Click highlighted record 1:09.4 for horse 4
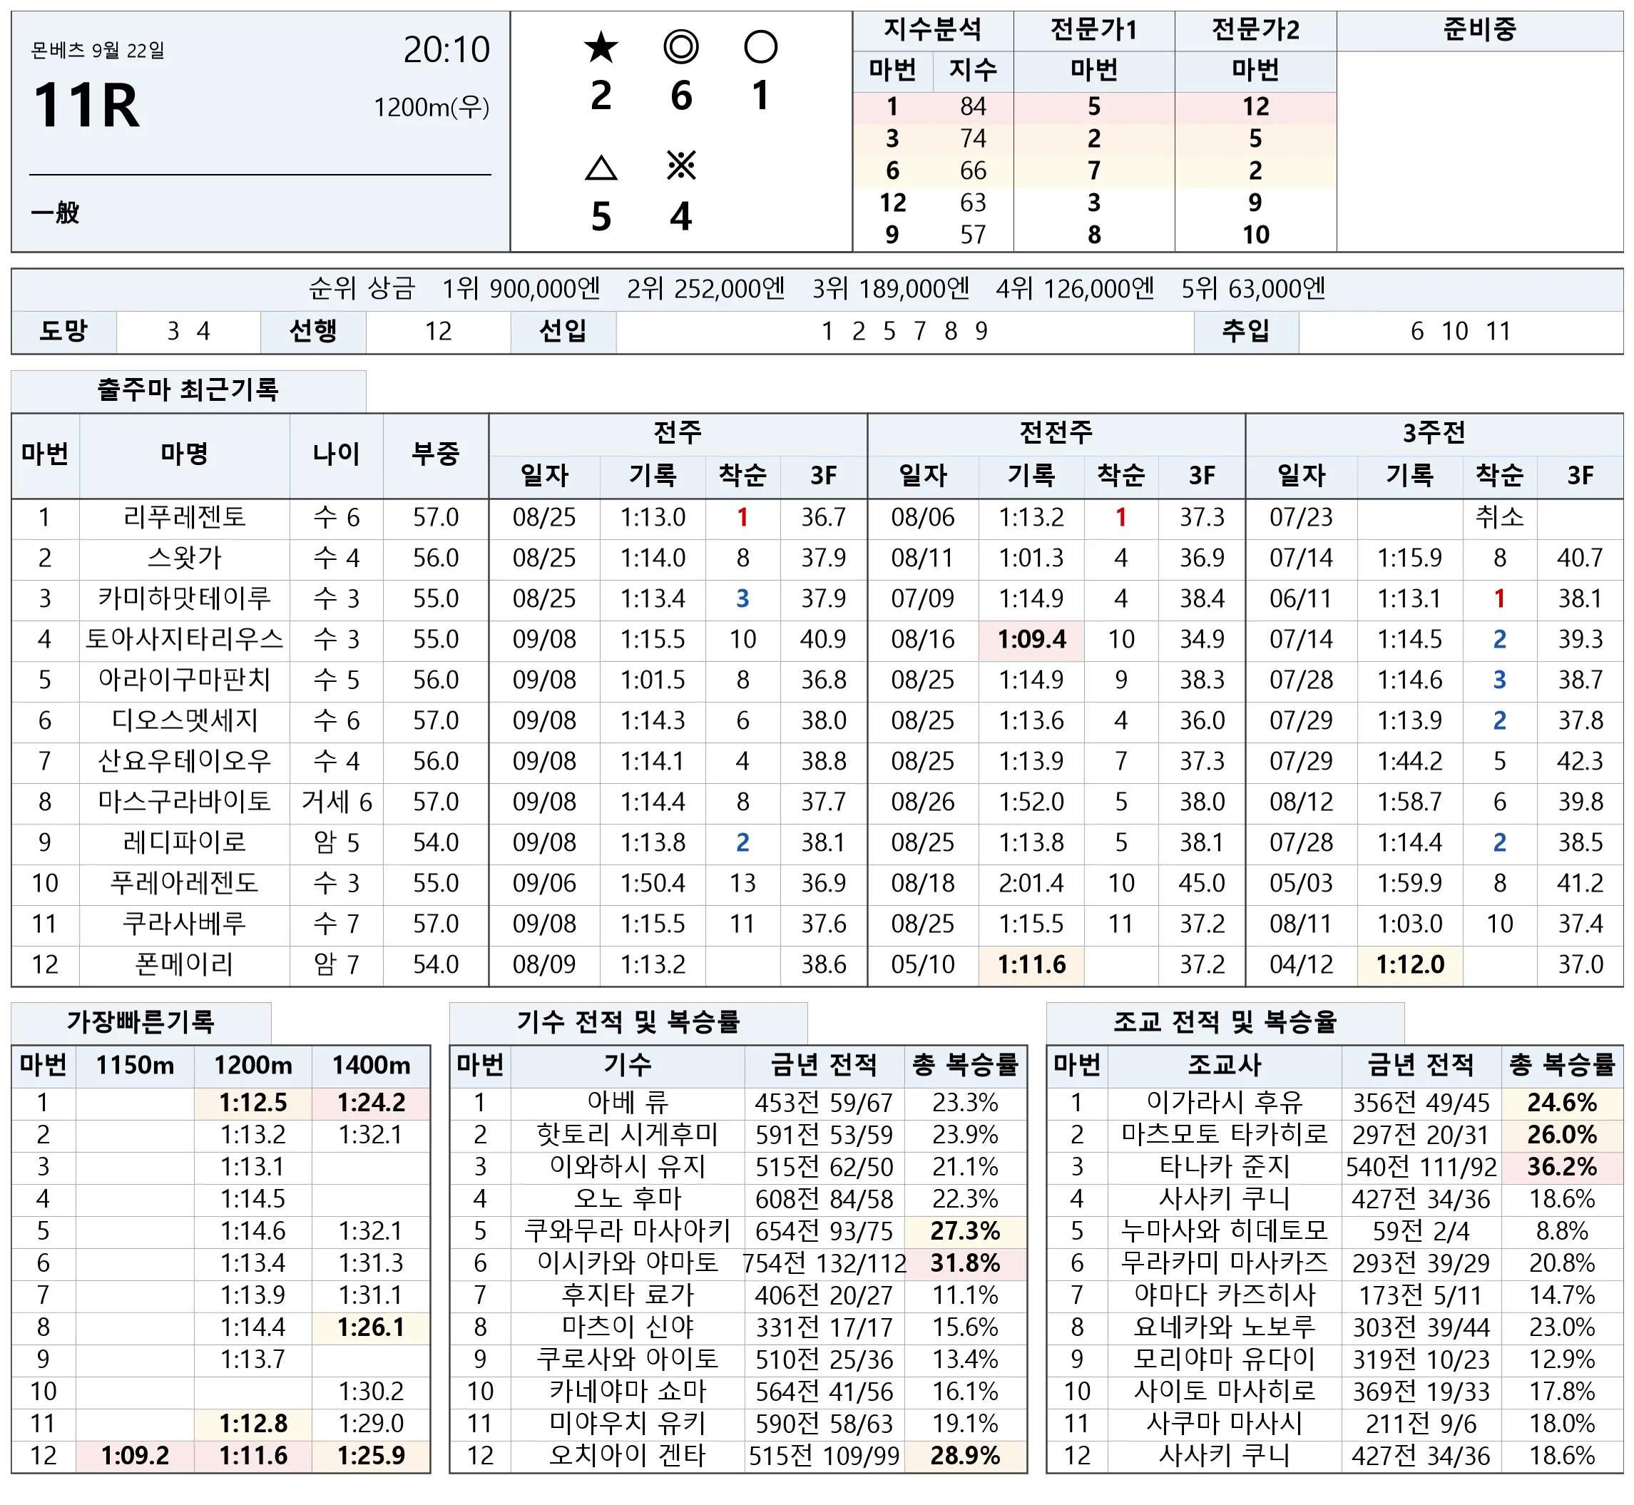The width and height of the screenshot is (1634, 1505). click(1031, 639)
